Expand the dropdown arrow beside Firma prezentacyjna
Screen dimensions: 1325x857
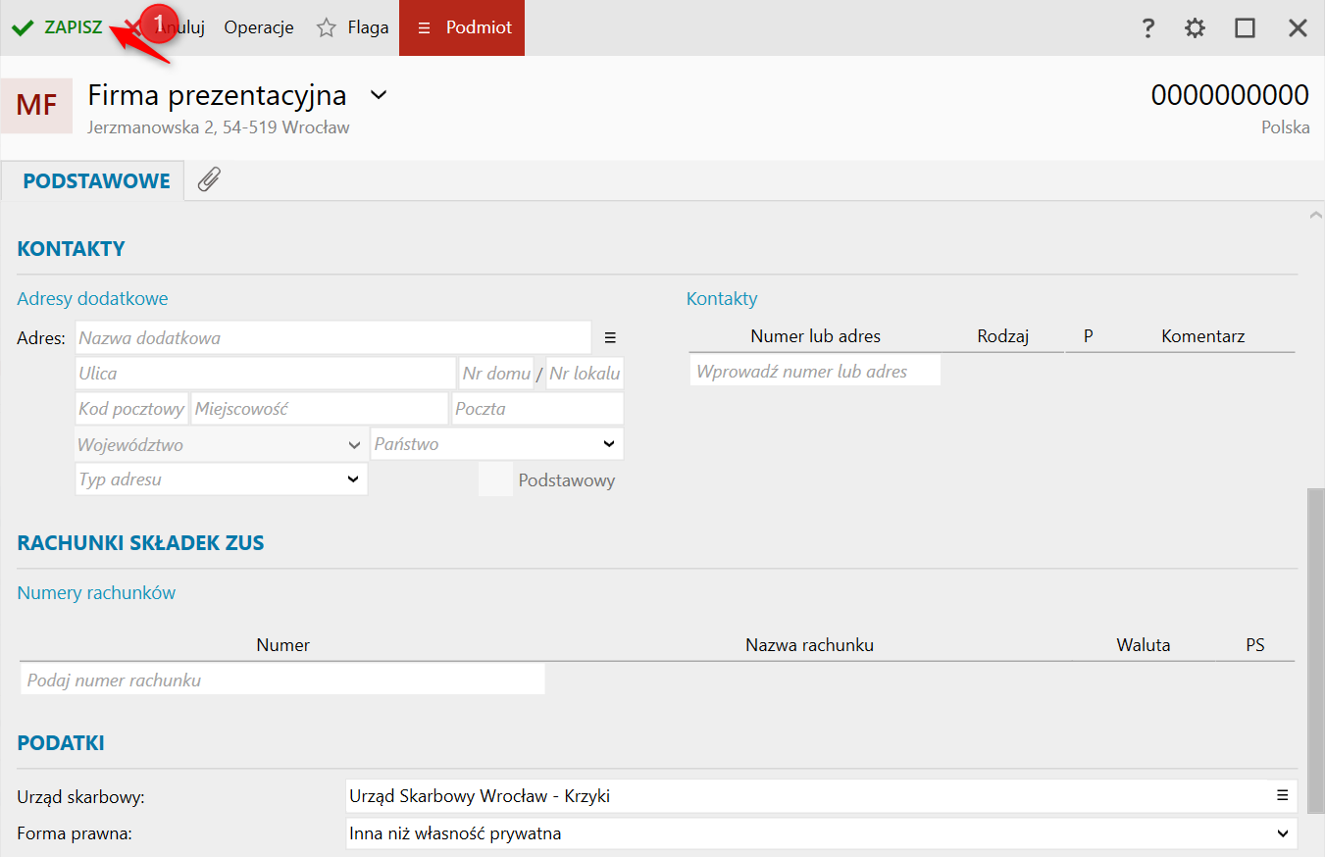(x=379, y=95)
